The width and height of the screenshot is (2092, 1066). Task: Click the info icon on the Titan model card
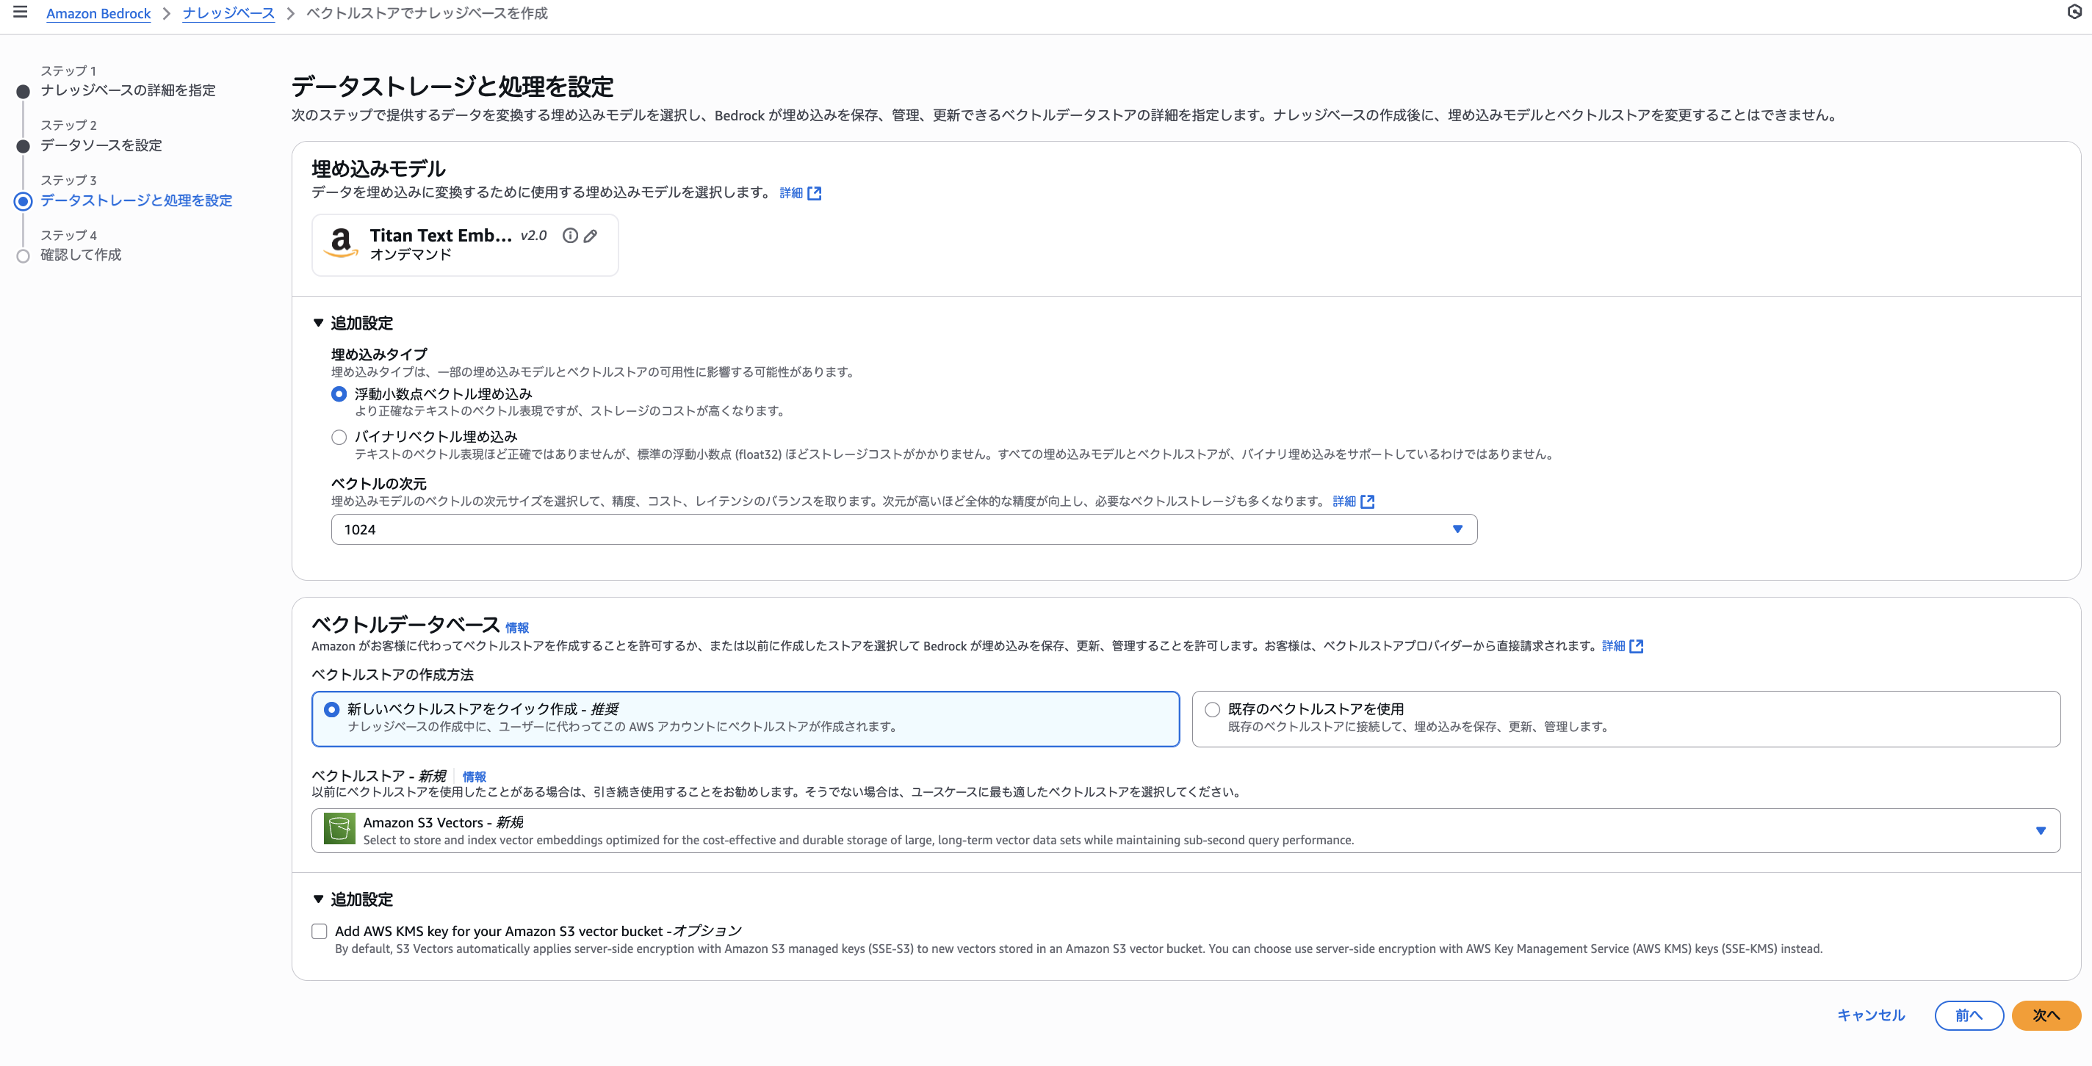[x=569, y=236]
